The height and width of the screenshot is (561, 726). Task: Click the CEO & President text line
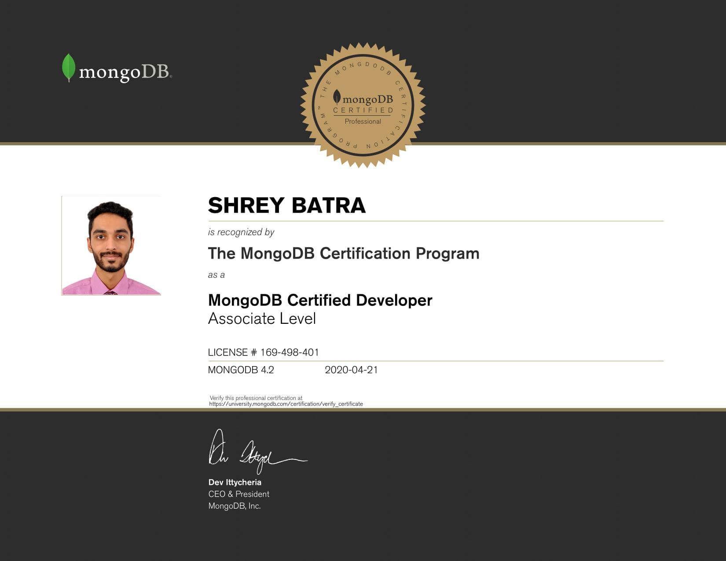(x=238, y=494)
